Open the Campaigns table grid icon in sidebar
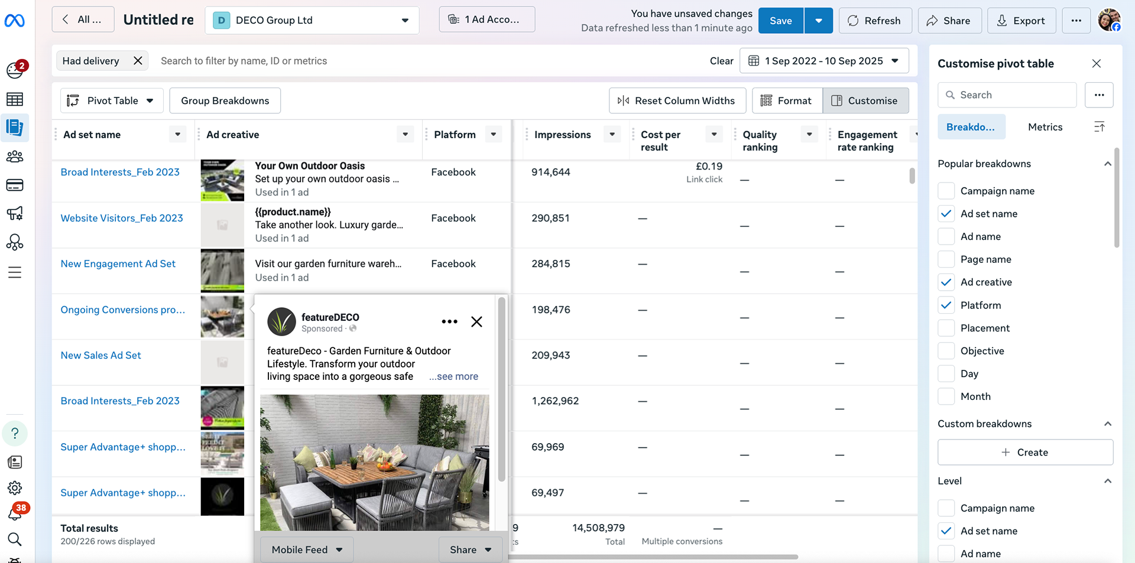The width and height of the screenshot is (1135, 563). (x=15, y=99)
